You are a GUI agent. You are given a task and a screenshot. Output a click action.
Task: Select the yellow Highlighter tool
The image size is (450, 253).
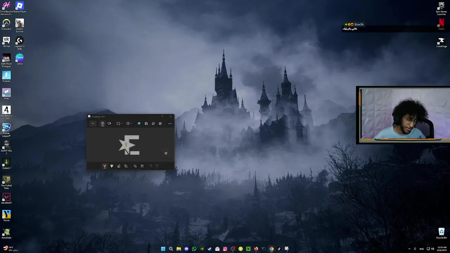click(112, 166)
